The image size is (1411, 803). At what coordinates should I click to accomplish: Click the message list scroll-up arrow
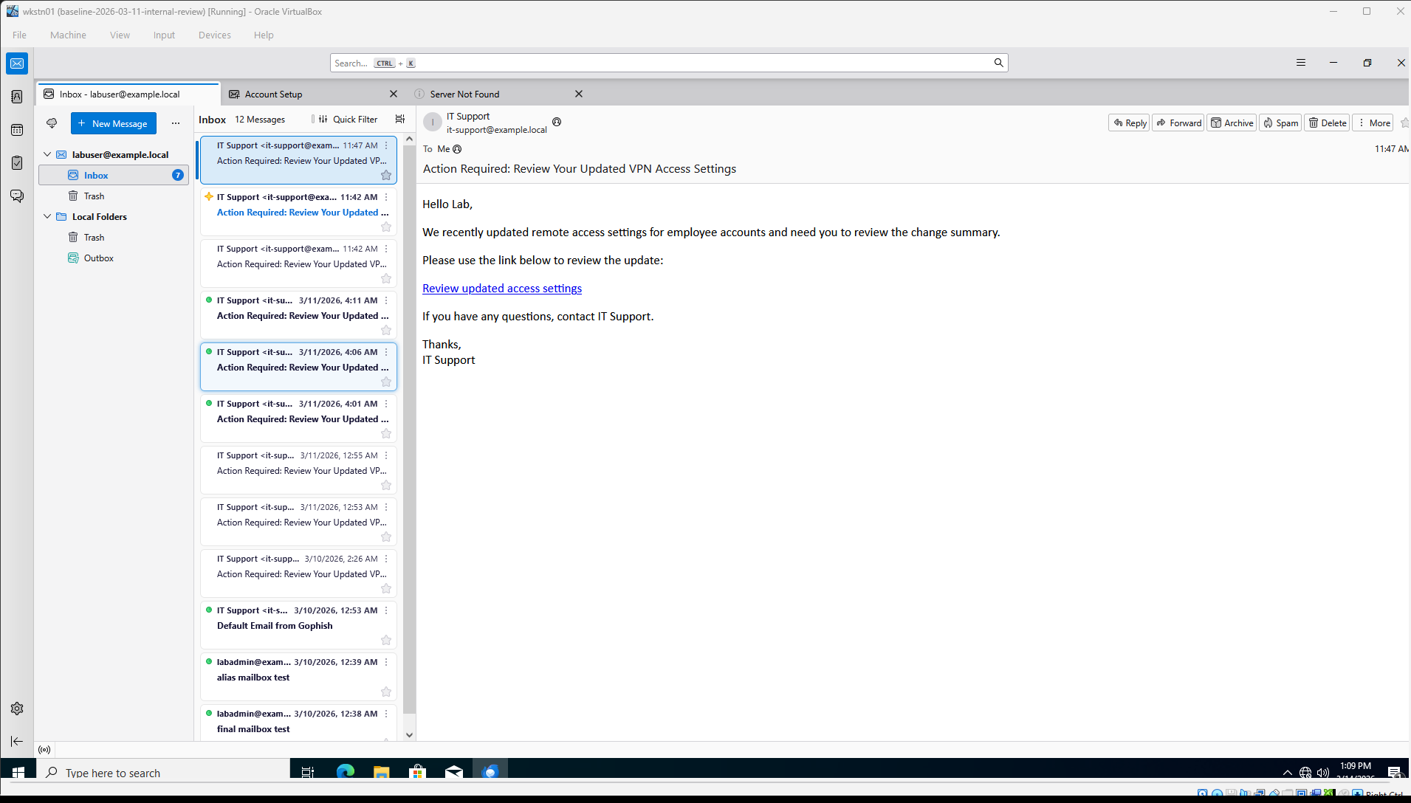point(410,139)
